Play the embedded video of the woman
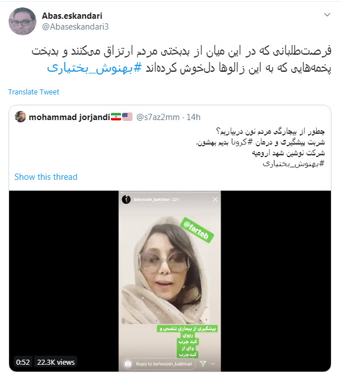Screen dimensions: 340x379 tap(170, 281)
